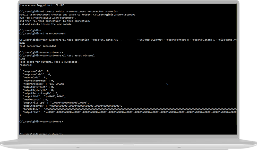Click the "recordsReturned" : 0 line
The image size is (257, 150).
click(38, 81)
